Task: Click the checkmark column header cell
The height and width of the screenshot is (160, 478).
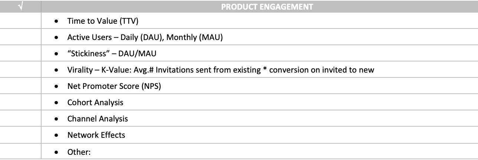Action: coord(20,7)
